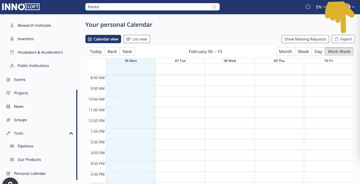Click the Export button

tap(343, 39)
